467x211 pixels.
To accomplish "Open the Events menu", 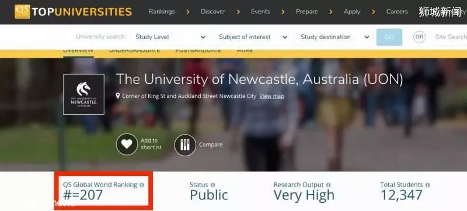I will click(260, 12).
